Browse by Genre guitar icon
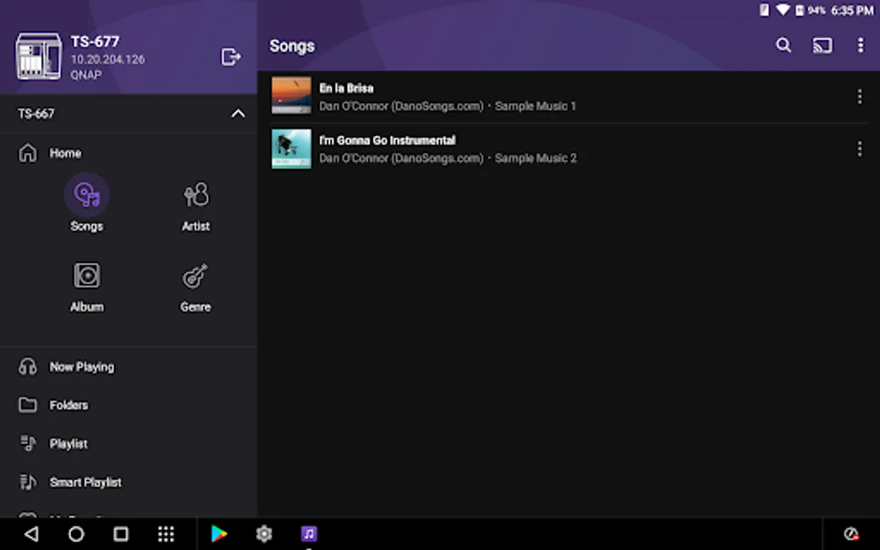Viewport: 880px width, 550px height. pyautogui.click(x=196, y=276)
